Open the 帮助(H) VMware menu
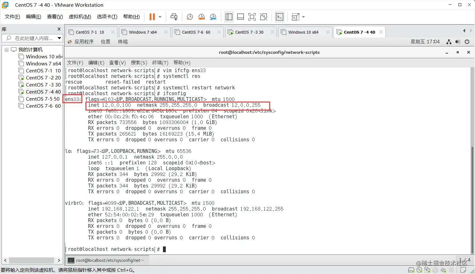This screenshot has height=274, width=475. [132, 17]
